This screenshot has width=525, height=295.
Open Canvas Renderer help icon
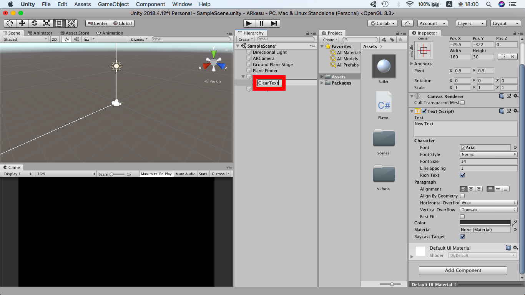coord(502,96)
